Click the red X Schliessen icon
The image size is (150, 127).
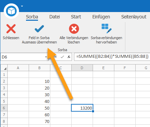coord(11,29)
